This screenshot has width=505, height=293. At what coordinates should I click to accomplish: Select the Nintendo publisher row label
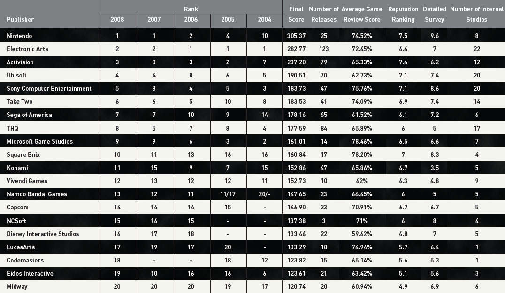20,36
